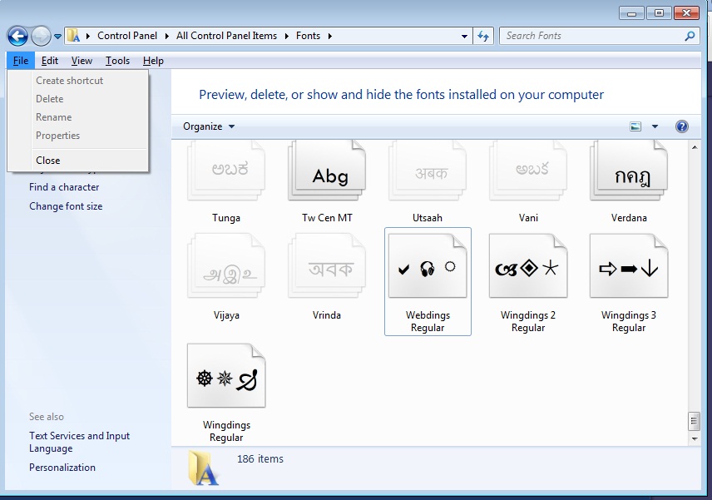This screenshot has height=500, width=712.
Task: Click the Wingdings Regular font name label
Action: pos(226,432)
